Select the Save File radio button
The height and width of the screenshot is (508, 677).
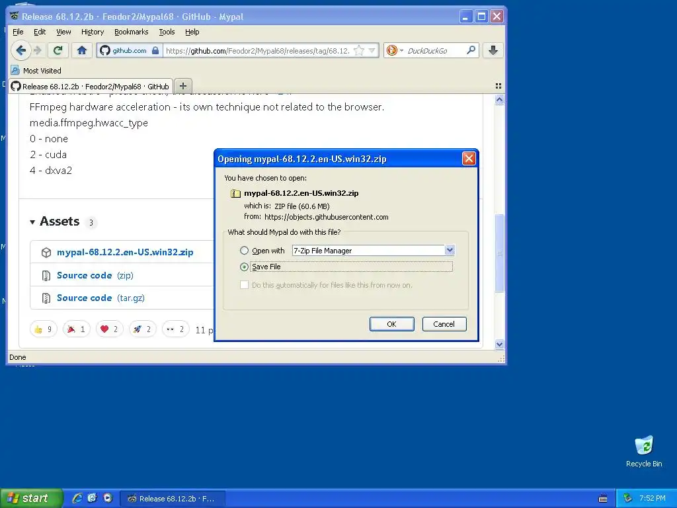[245, 267]
